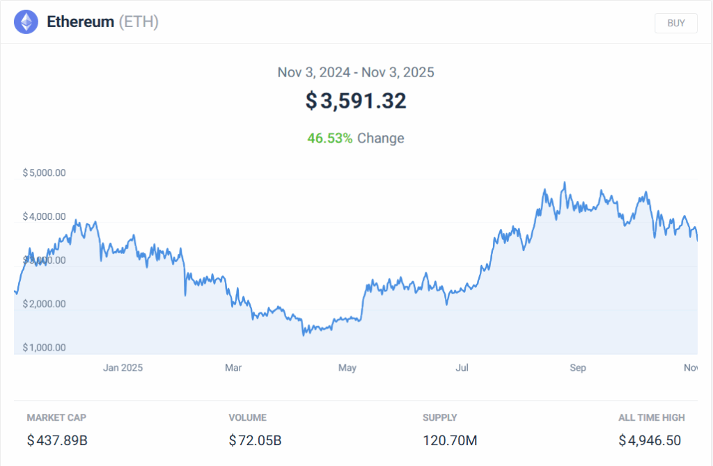
Task: Select the Nov 3, 2024 - Nov 3, 2025 date range
Action: point(356,72)
